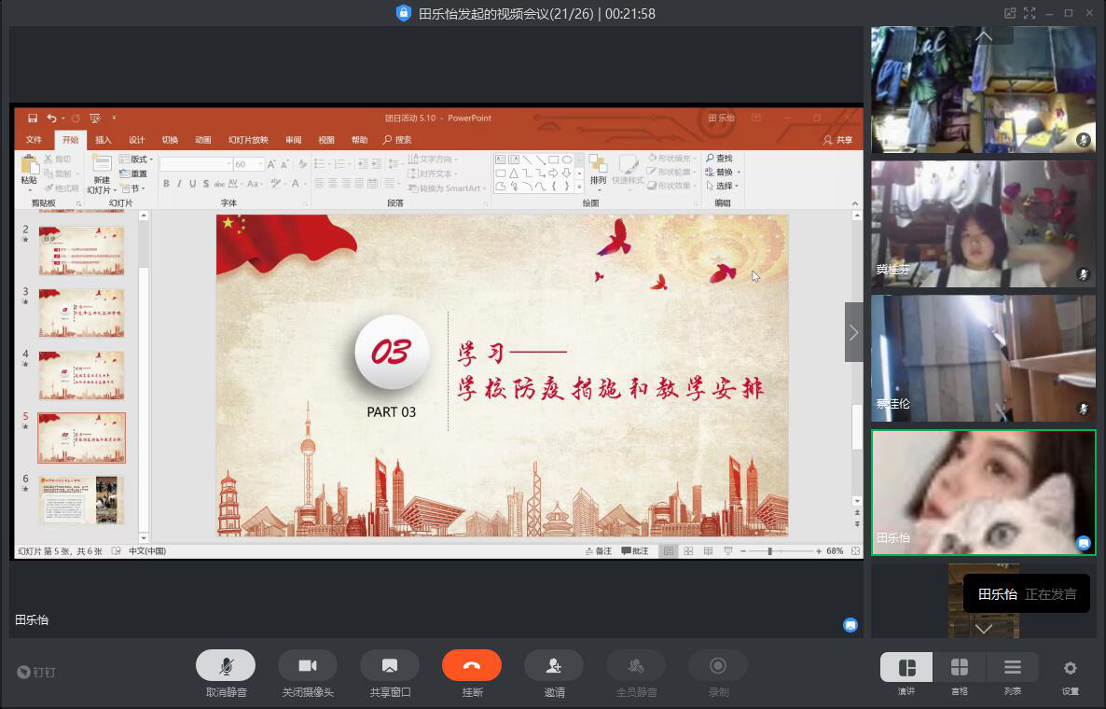Open the 列表 participant list view

(x=1013, y=667)
